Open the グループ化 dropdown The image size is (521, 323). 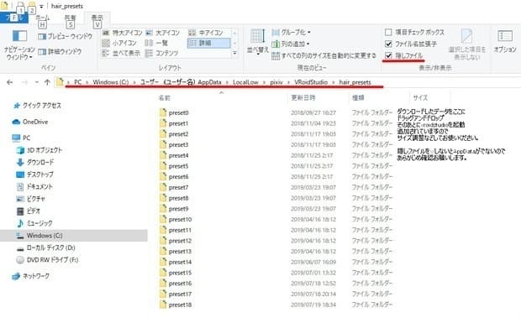pyautogui.click(x=291, y=32)
